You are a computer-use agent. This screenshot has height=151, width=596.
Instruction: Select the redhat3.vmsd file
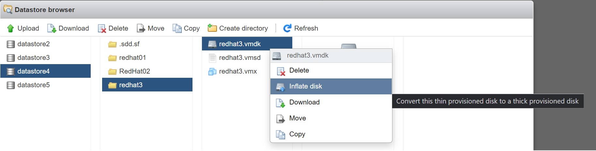(239, 58)
